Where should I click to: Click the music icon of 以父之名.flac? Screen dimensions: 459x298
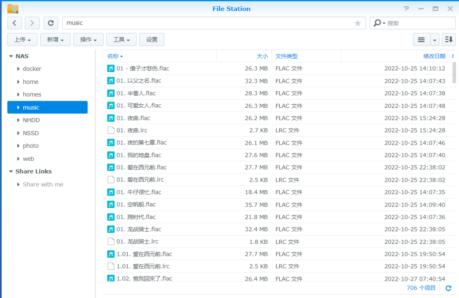(111, 81)
